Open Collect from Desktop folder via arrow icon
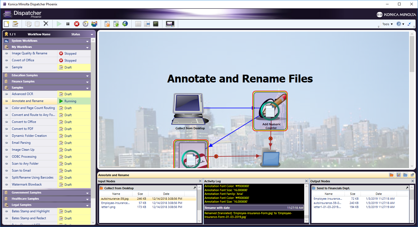Screen dimensions: 418x227 [x=195, y=188]
